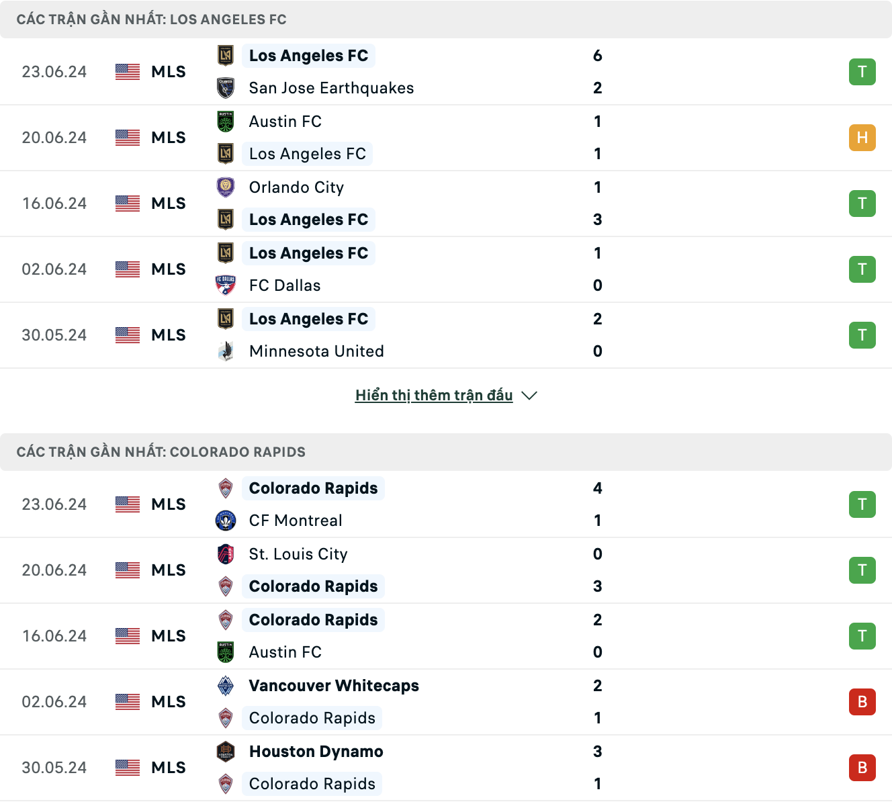Open 'Hiển thị thêm trận đấu' link
892x802 pixels.
point(434,396)
